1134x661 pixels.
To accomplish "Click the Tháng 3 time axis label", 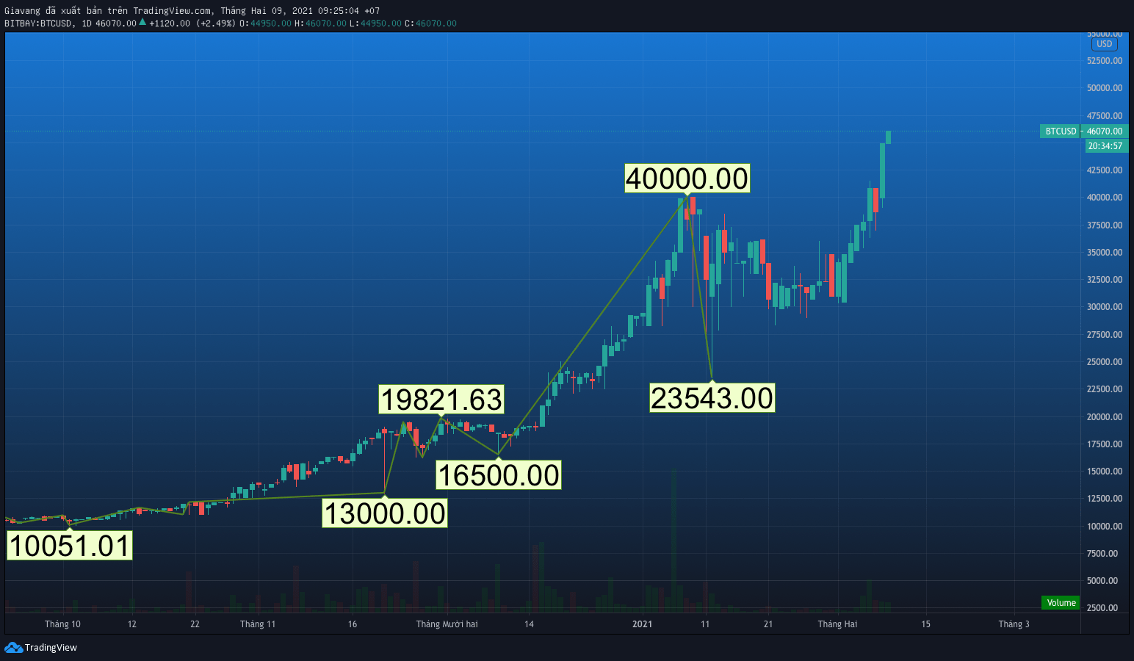I will 1014,624.
